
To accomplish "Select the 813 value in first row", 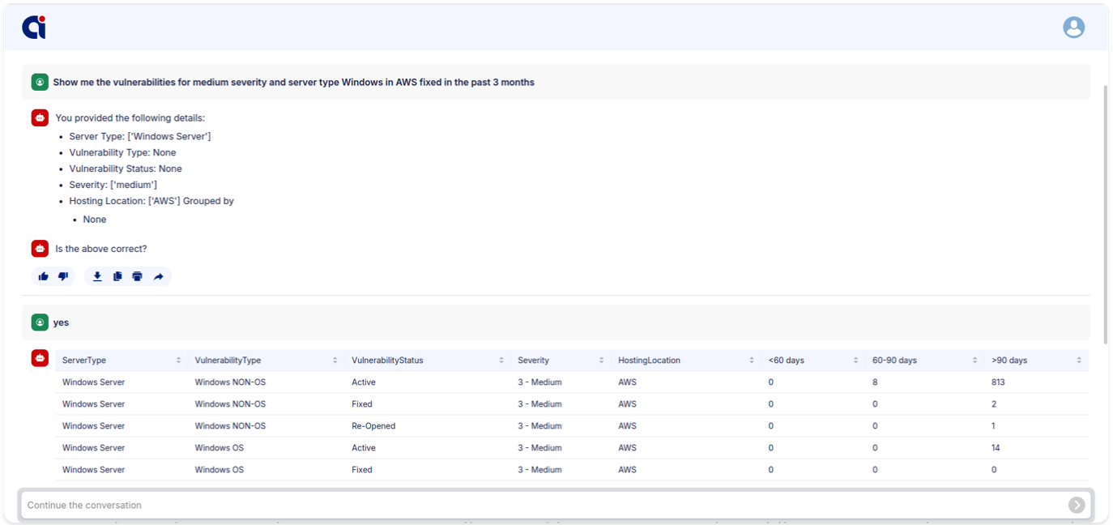I will [998, 382].
